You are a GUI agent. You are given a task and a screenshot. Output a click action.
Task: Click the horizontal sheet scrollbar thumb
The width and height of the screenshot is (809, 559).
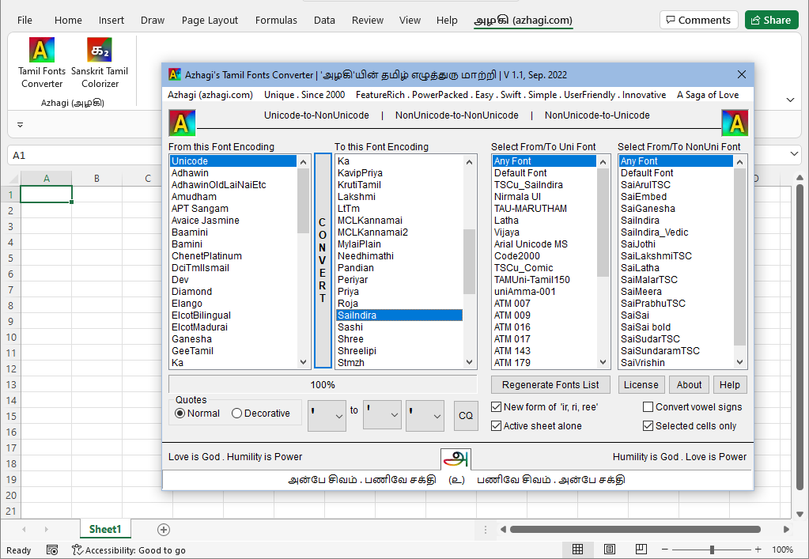(x=635, y=530)
